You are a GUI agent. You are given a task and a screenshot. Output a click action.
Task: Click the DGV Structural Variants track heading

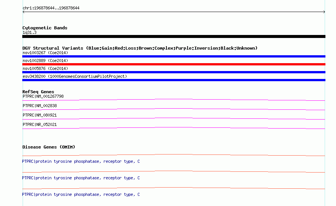click(140, 48)
